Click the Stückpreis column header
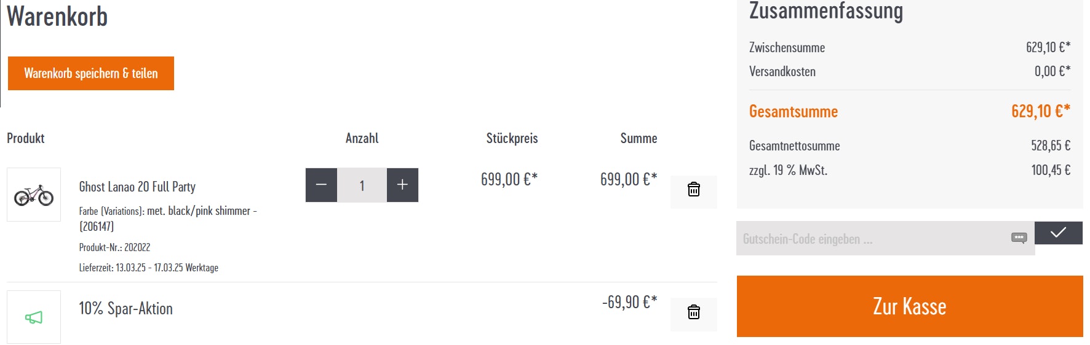Image resolution: width=1090 pixels, height=345 pixels. 512,138
